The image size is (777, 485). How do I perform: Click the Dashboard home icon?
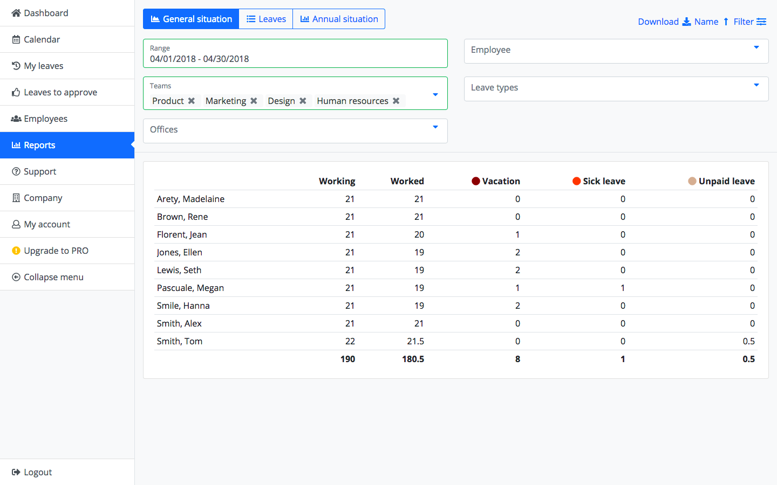(x=16, y=13)
